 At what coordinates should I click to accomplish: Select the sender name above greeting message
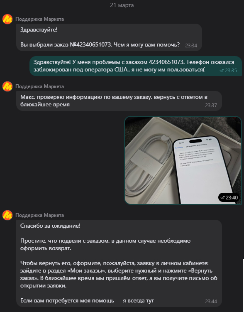[39, 19]
